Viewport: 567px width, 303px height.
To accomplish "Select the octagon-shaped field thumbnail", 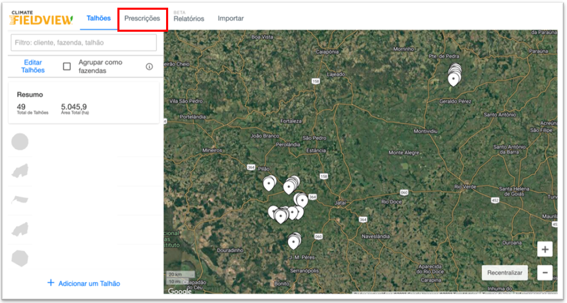I will [x=20, y=258].
